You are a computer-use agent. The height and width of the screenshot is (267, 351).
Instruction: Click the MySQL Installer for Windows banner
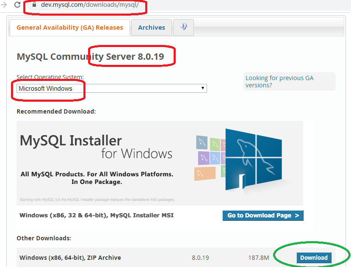tap(160, 163)
